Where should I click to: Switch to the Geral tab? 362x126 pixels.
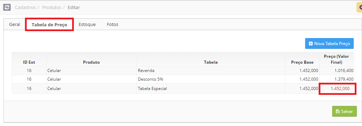(x=15, y=25)
